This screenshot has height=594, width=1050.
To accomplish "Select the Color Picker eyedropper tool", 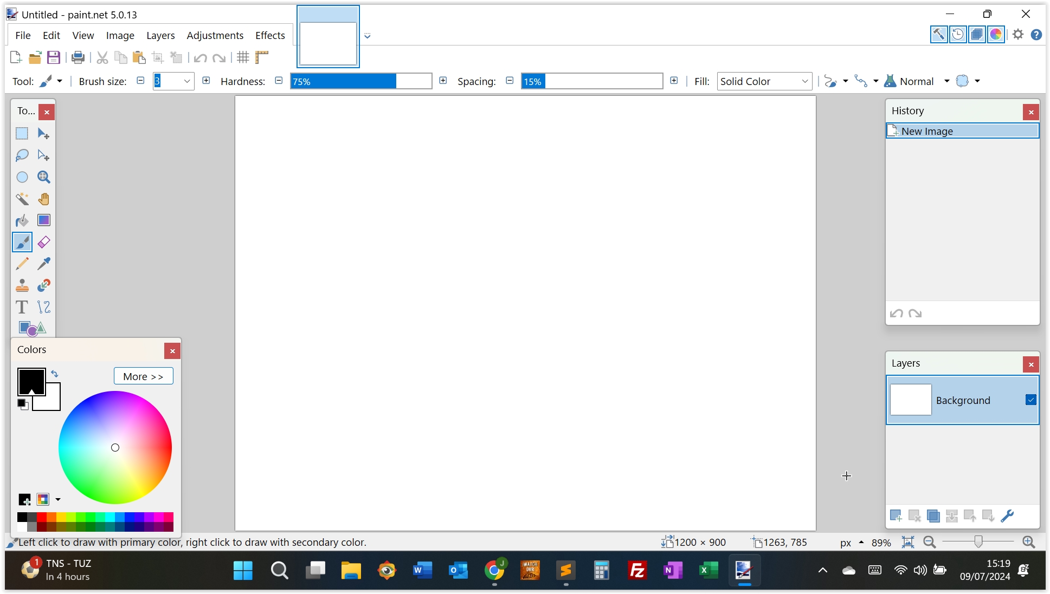I will (44, 264).
